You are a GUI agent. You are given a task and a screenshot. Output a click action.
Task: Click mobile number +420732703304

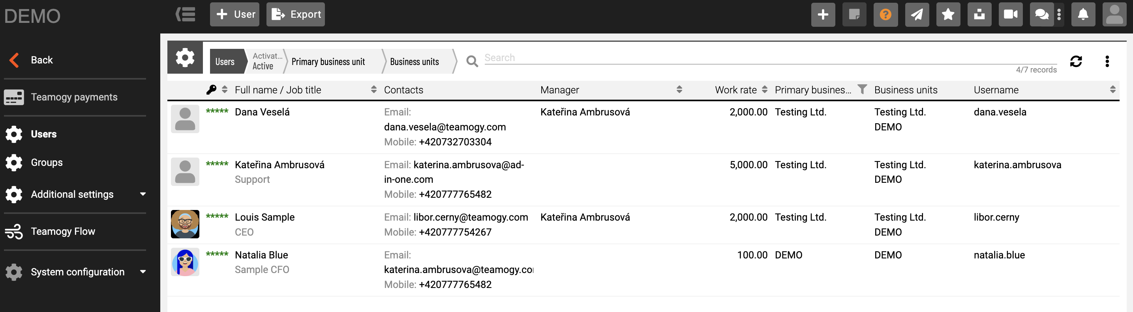(455, 142)
